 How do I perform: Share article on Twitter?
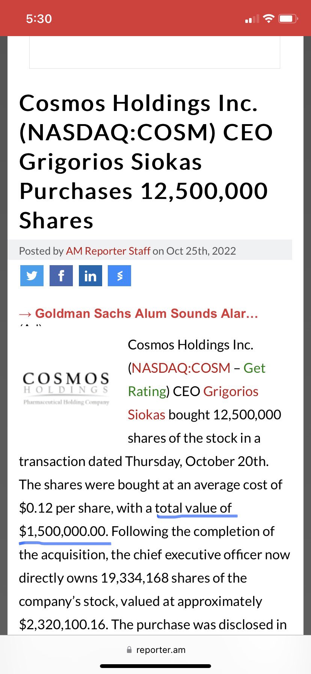[x=32, y=276]
